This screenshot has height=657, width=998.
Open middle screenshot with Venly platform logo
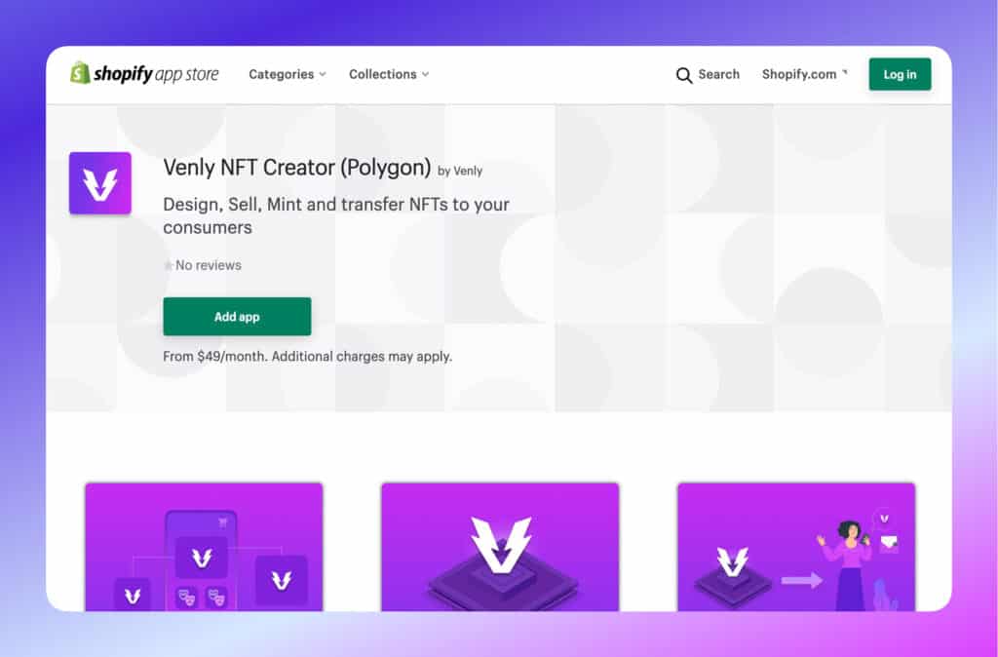(500, 547)
